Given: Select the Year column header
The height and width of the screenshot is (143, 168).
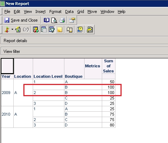Looking at the screenshot, I should coord(6,76).
